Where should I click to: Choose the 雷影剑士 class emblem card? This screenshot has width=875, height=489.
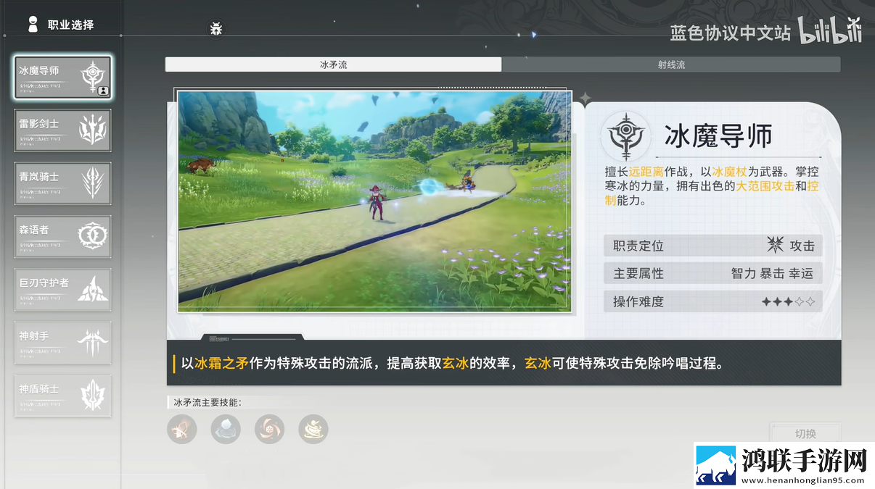(x=62, y=130)
